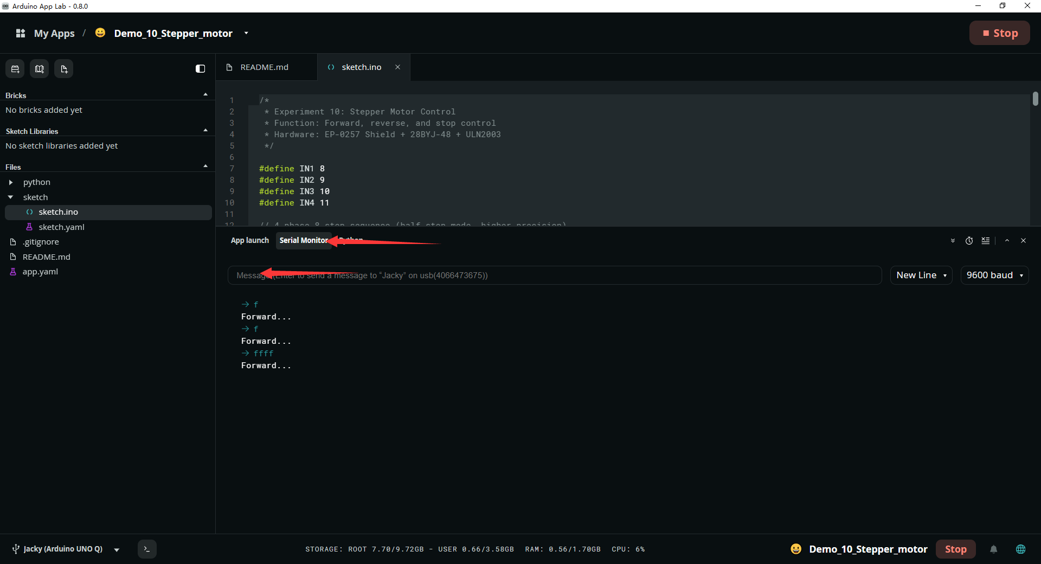1041x564 pixels.
Task: Focus the serial message input field
Action: coord(555,275)
